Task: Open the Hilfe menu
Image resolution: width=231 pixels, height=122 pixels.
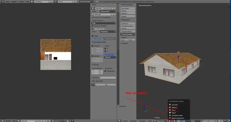Action: (x=27, y=2)
